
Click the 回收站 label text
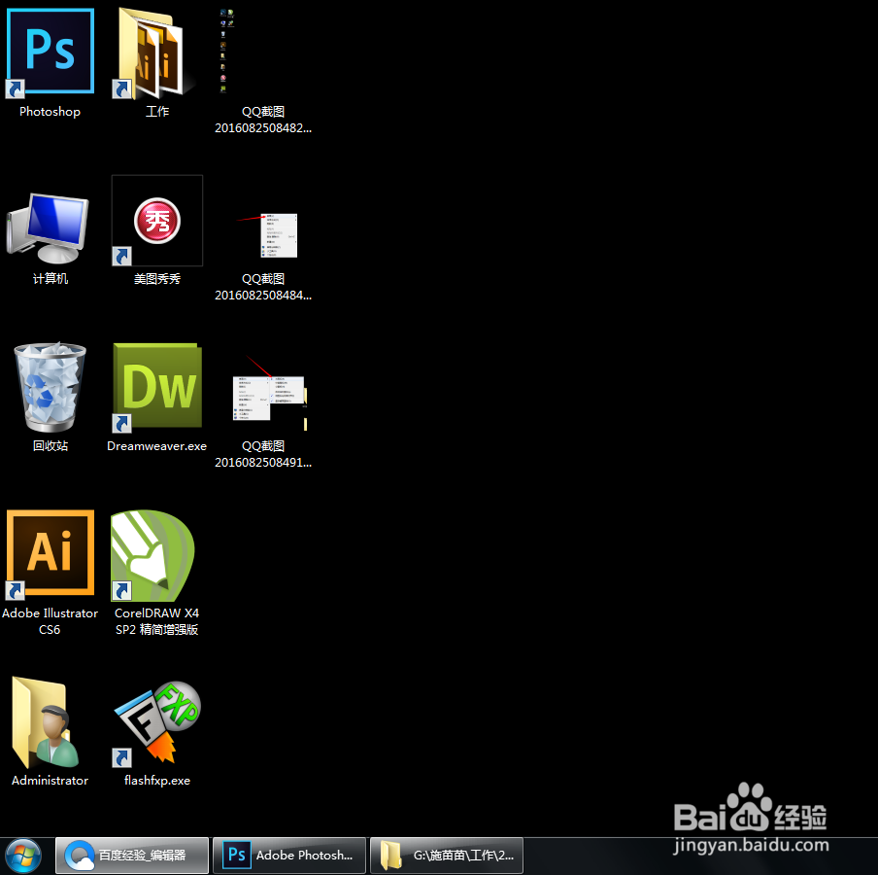51,445
